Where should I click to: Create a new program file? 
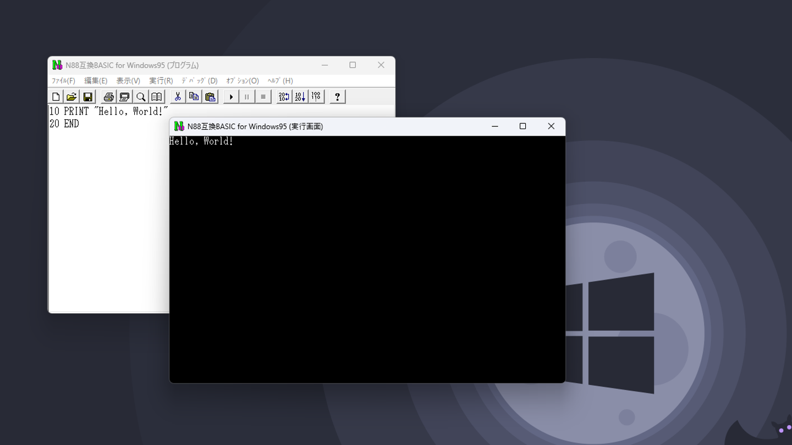click(56, 97)
